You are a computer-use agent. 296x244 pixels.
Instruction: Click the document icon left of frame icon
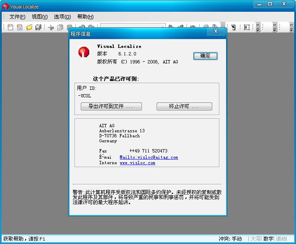coord(233,27)
